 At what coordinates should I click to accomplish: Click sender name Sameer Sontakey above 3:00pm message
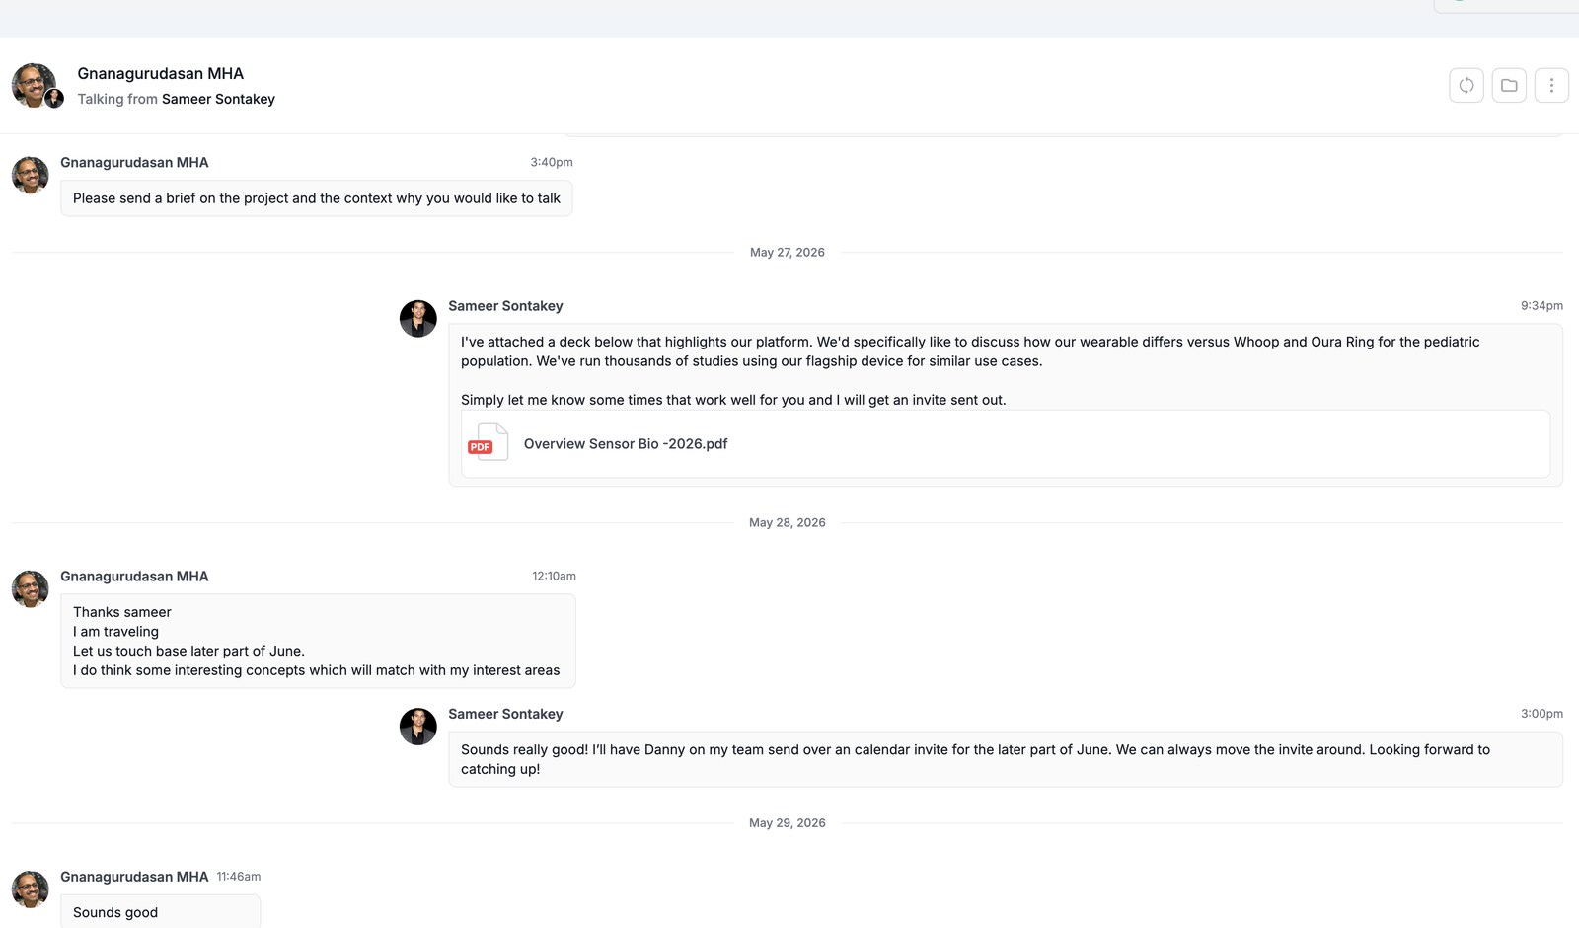click(x=505, y=714)
